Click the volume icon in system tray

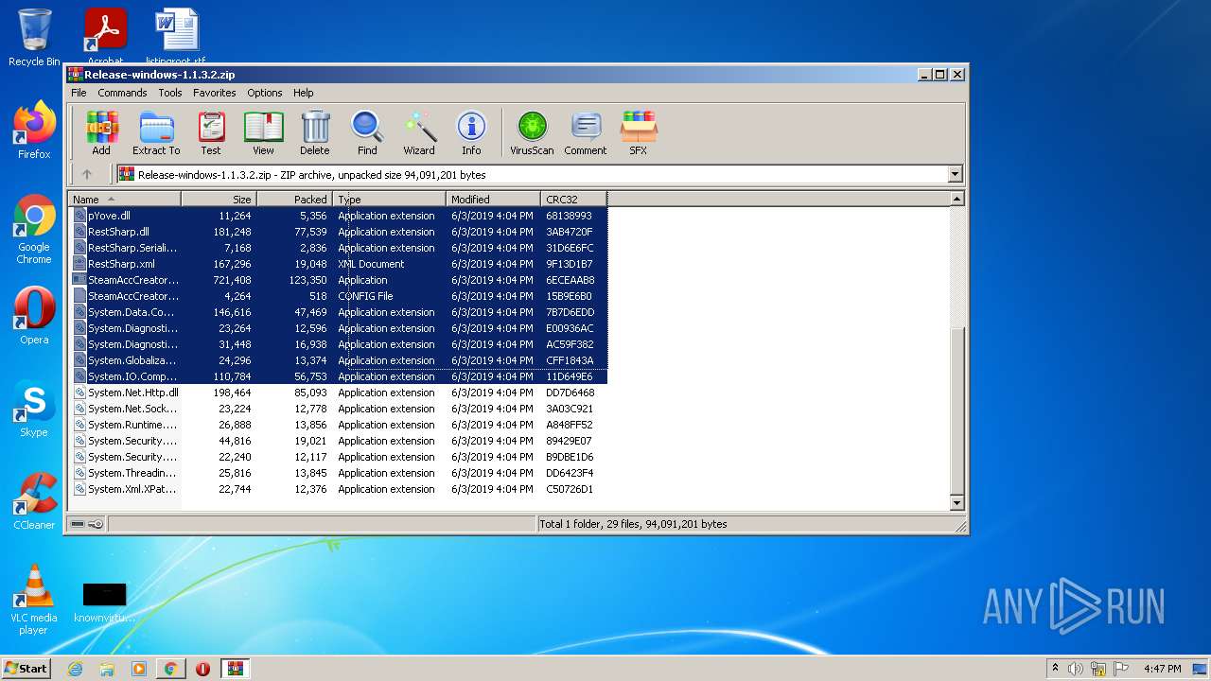click(1076, 669)
